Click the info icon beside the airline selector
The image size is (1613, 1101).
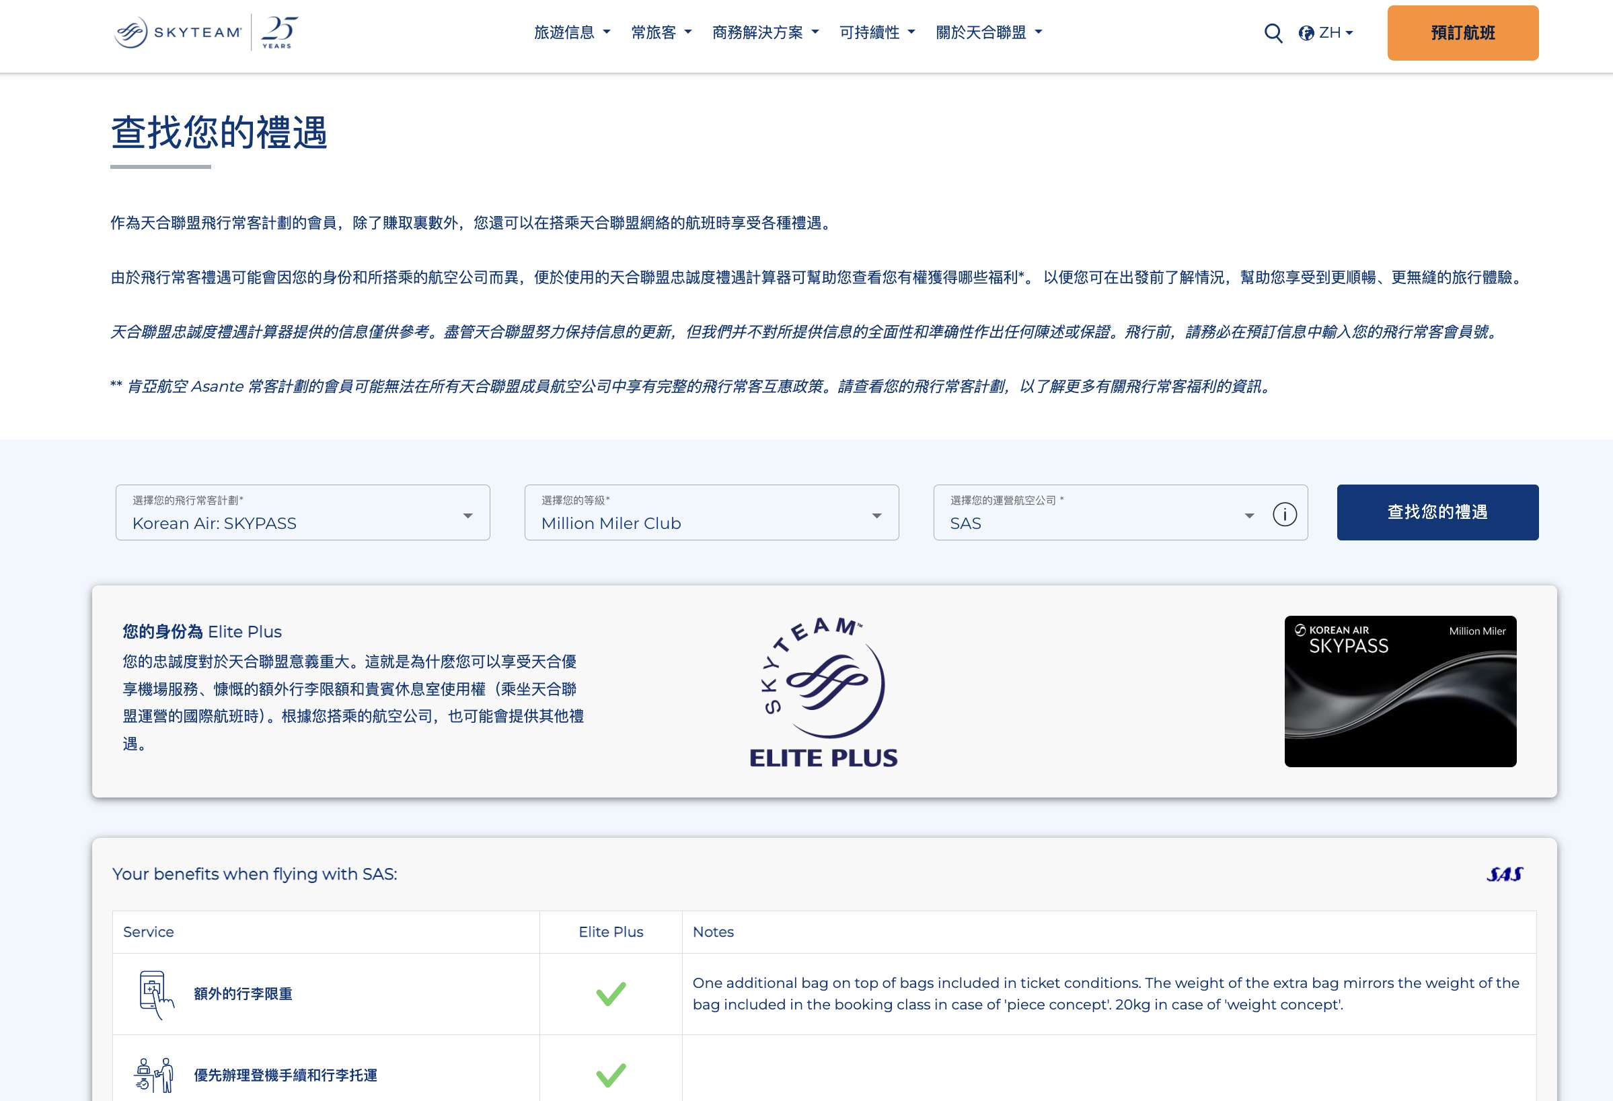pos(1285,514)
